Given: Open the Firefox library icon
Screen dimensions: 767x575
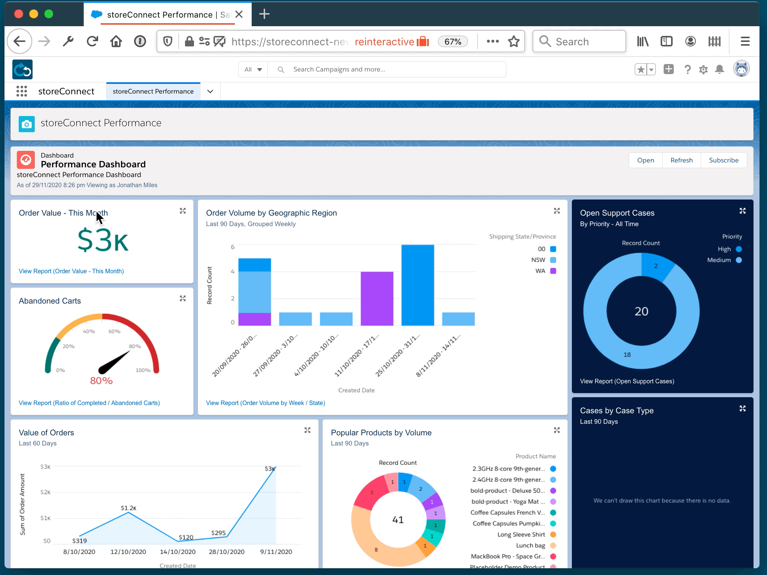Looking at the screenshot, I should click(x=643, y=41).
